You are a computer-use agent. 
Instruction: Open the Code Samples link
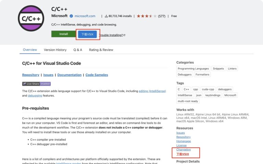point(97,75)
